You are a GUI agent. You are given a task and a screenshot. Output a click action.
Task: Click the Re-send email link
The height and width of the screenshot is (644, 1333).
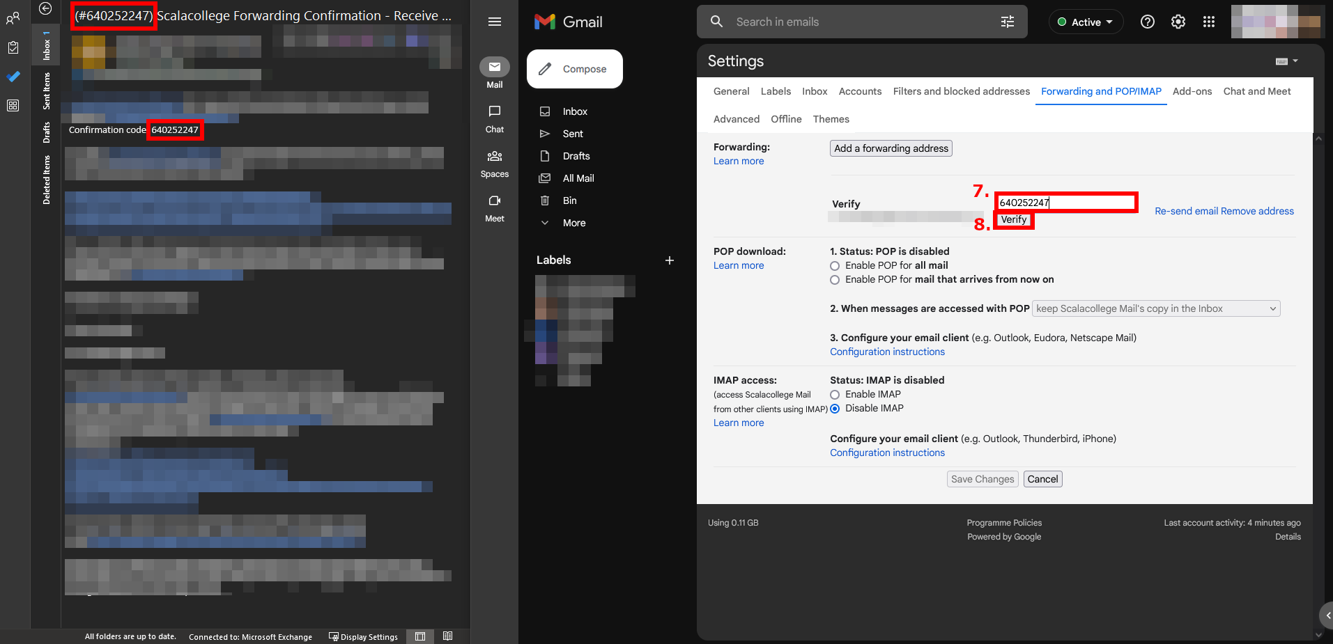(x=1187, y=211)
